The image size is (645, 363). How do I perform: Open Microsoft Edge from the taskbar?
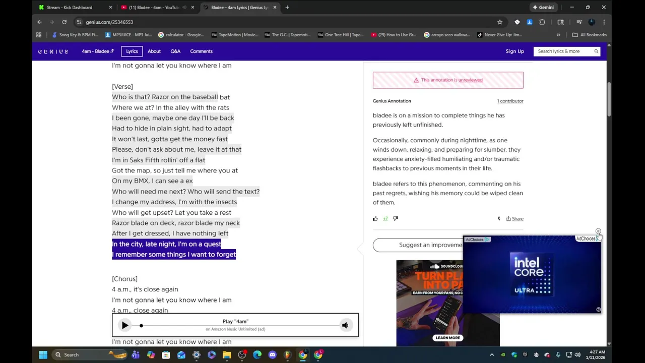point(257,355)
